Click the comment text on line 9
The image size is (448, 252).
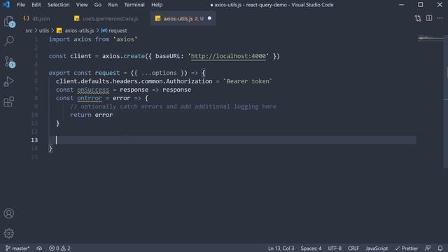coord(173,106)
